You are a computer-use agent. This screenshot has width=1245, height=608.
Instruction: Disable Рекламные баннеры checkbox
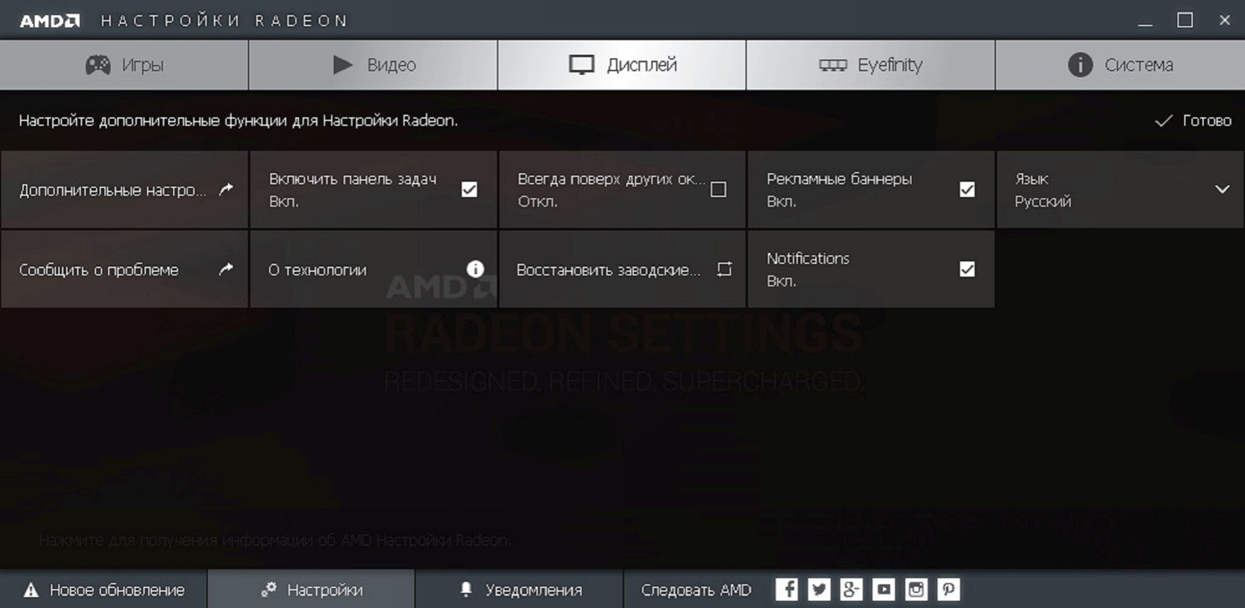967,190
